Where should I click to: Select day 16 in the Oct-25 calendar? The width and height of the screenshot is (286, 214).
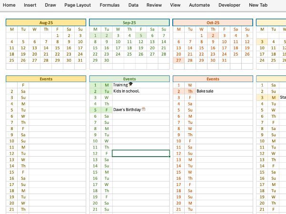click(x=213, y=48)
